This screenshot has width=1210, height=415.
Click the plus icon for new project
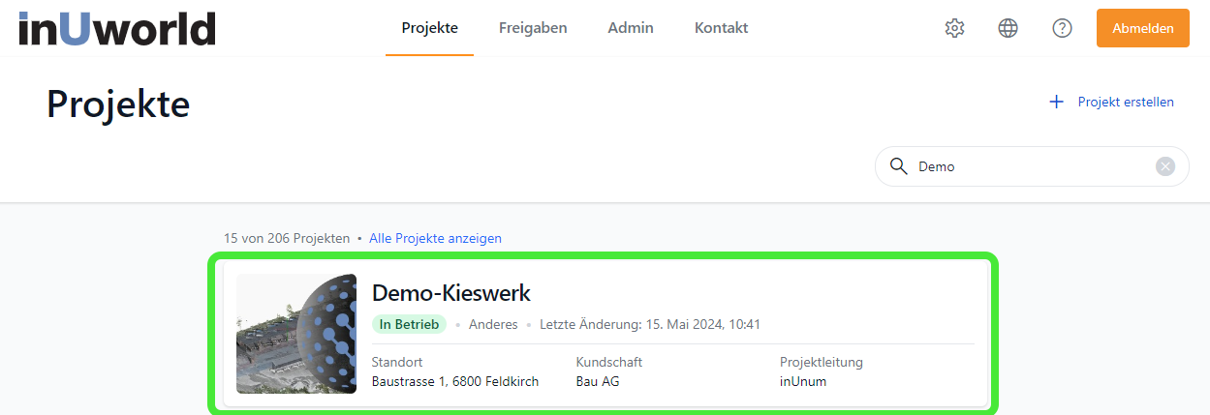point(1056,102)
